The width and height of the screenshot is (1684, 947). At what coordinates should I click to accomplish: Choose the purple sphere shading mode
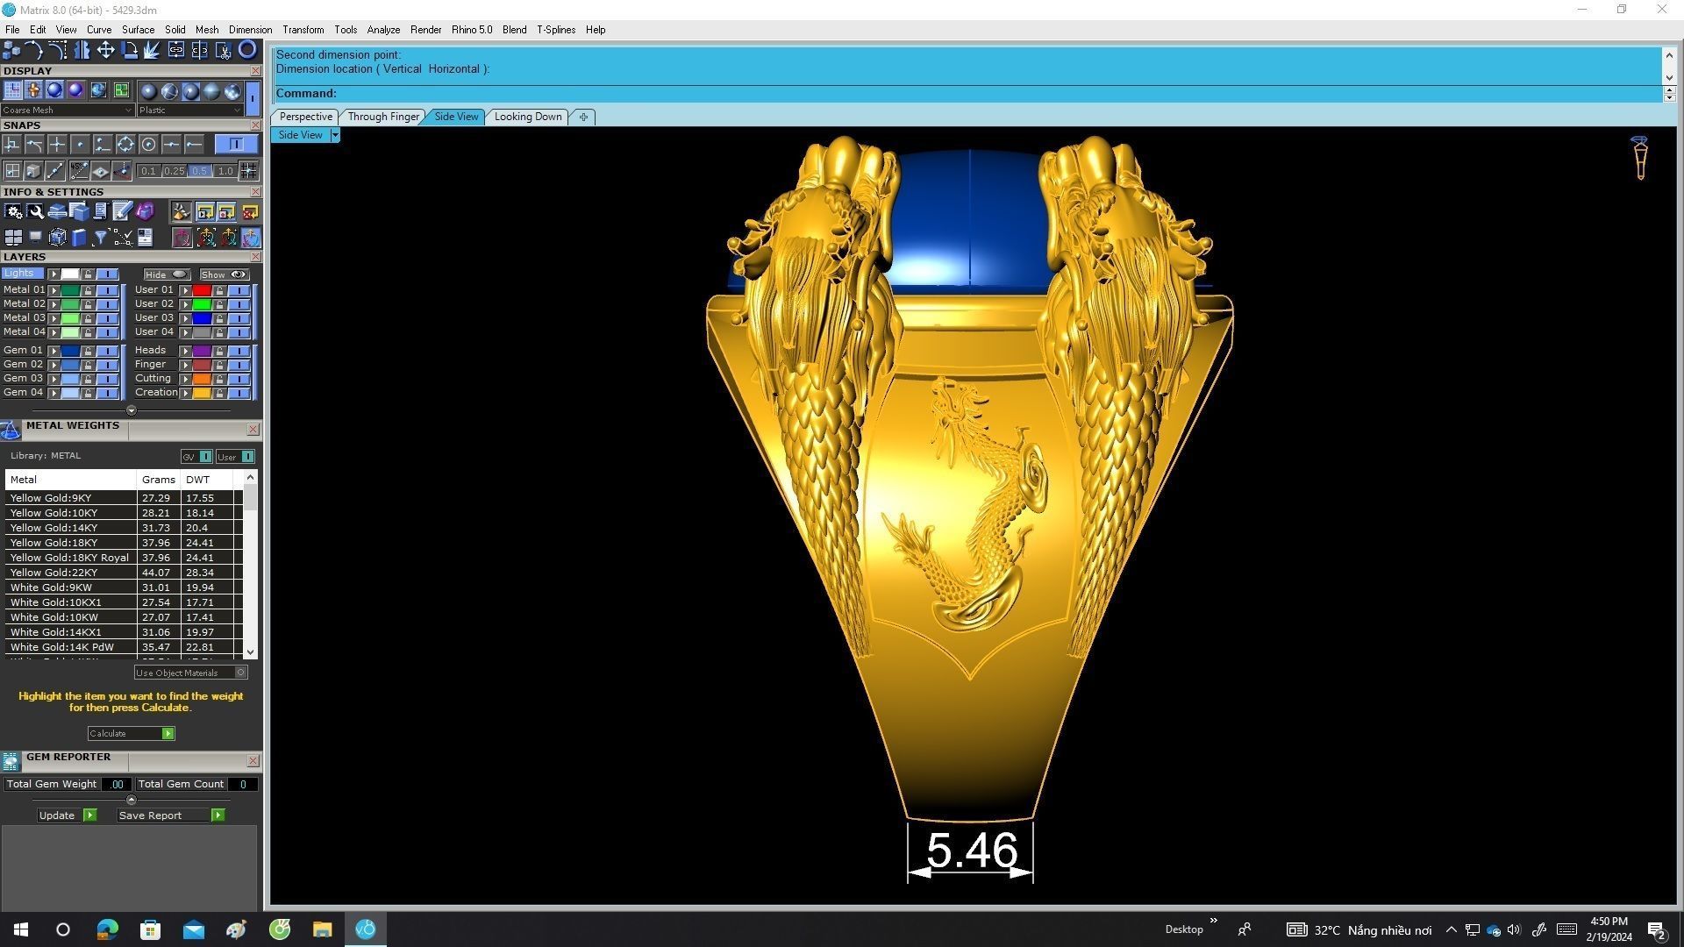tap(75, 90)
